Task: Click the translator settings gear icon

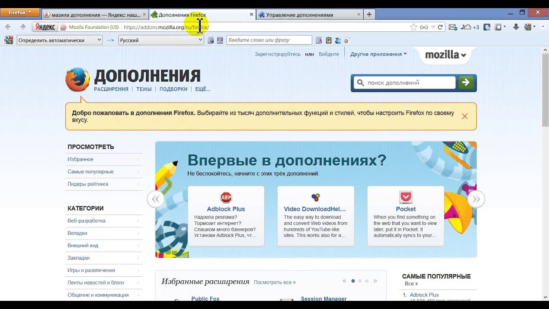Action: 347,40
